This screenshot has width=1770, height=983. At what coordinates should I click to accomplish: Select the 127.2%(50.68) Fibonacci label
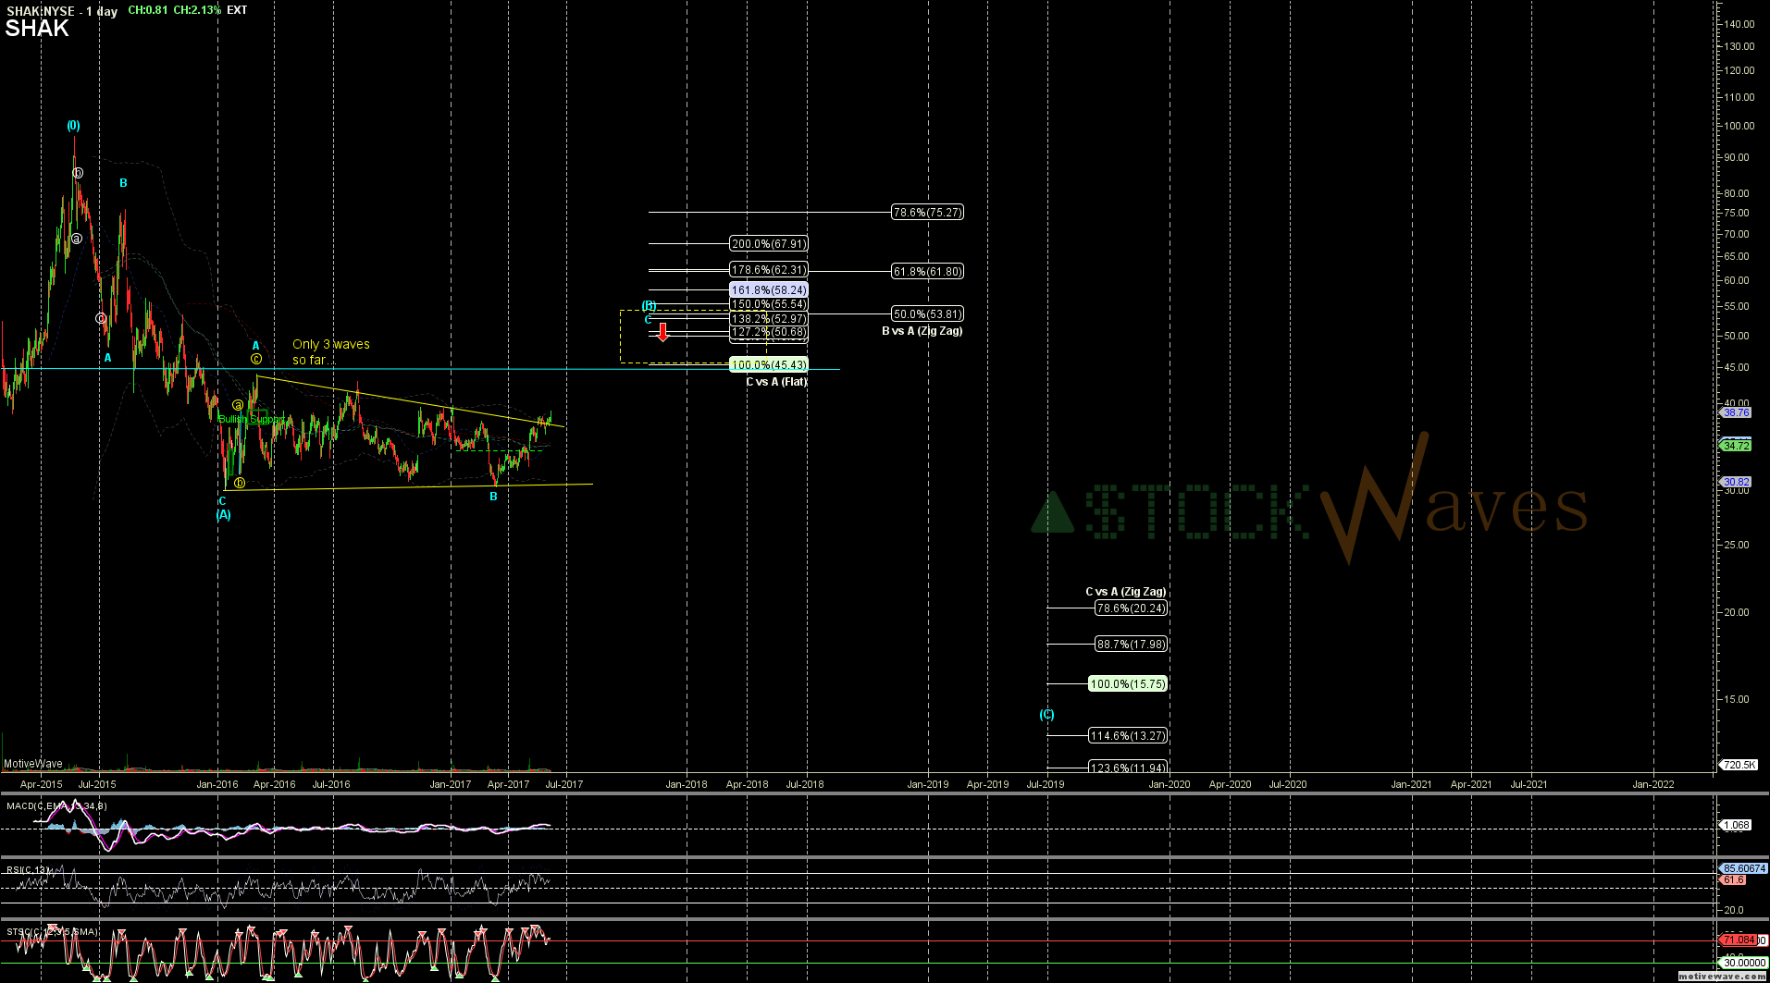[769, 332]
